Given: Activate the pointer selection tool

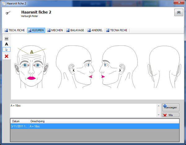Looking at the screenshot, I should [x=7, y=49].
